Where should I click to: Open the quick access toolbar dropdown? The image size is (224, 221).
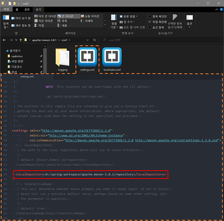(19, 4)
